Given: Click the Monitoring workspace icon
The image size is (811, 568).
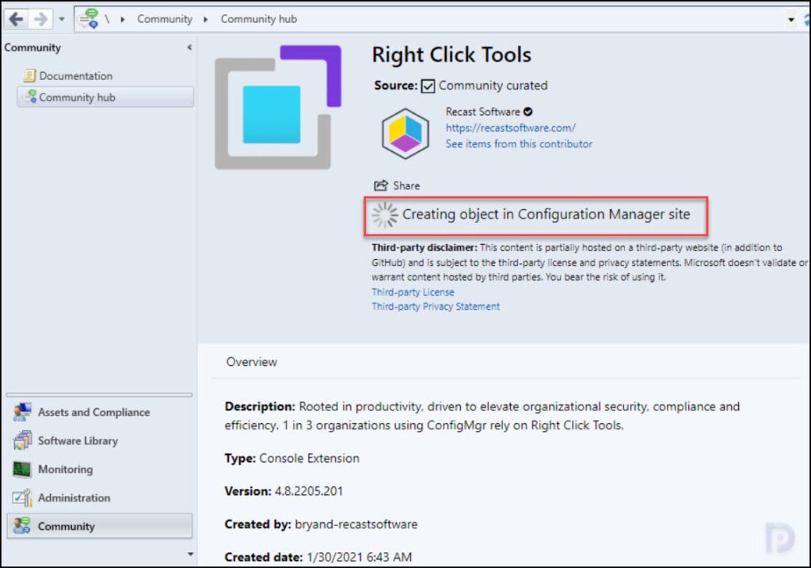Looking at the screenshot, I should coord(22,469).
